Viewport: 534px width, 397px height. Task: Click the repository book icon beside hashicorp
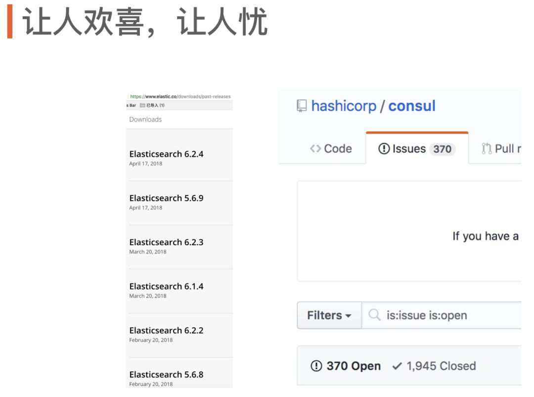click(302, 106)
